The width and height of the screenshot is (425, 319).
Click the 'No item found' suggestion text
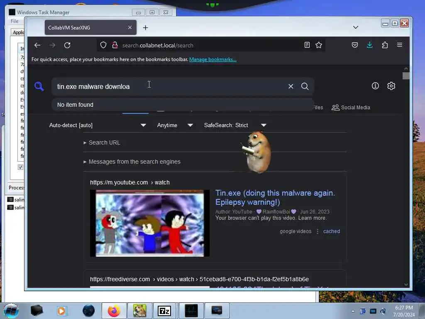[75, 105]
